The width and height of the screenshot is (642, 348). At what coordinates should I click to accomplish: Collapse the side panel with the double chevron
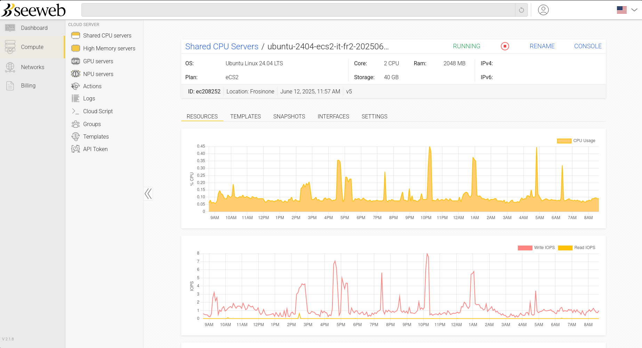148,193
